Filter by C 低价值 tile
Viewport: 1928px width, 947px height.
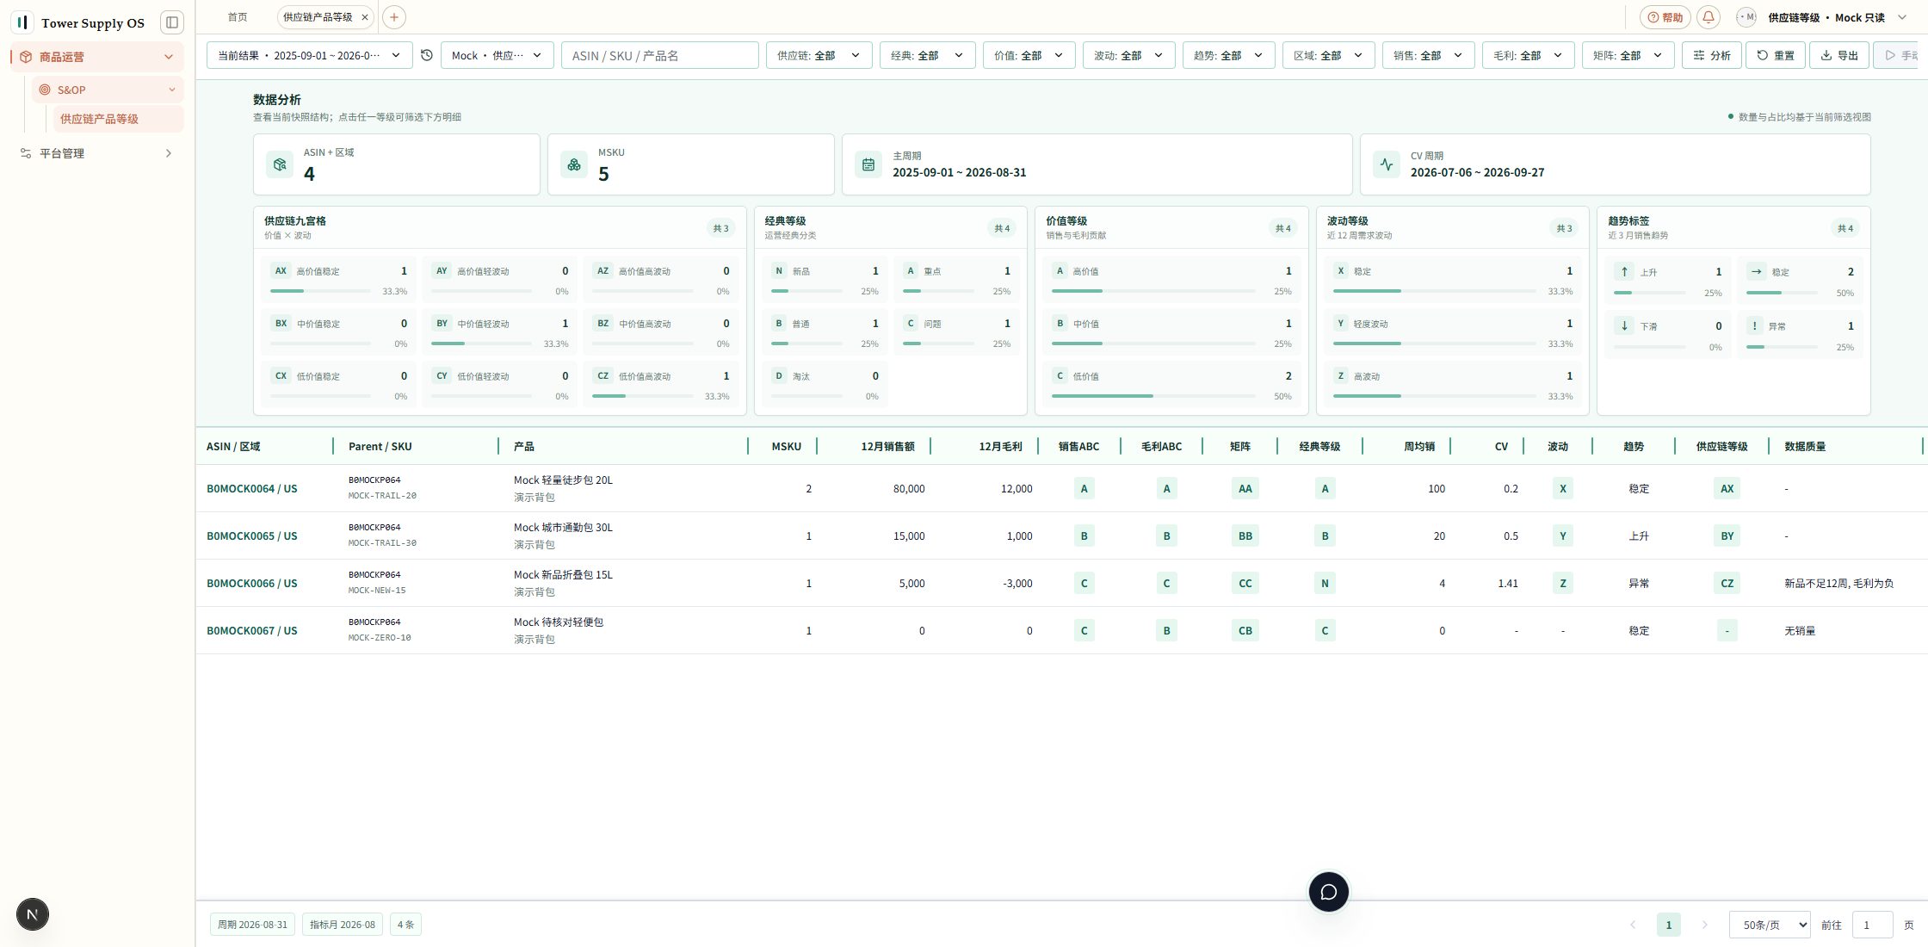[x=1171, y=384]
